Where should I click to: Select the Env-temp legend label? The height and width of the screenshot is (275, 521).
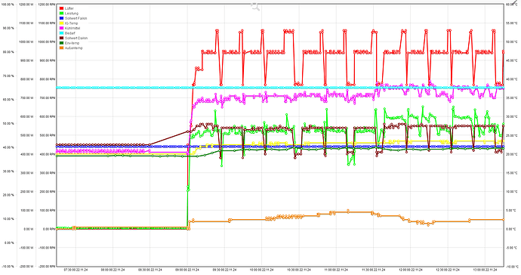72,43
